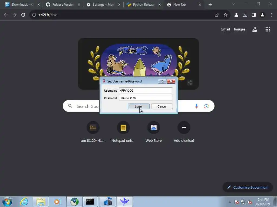Show hidden system tray icons
This screenshot has width=277, height=207.
click(230, 202)
